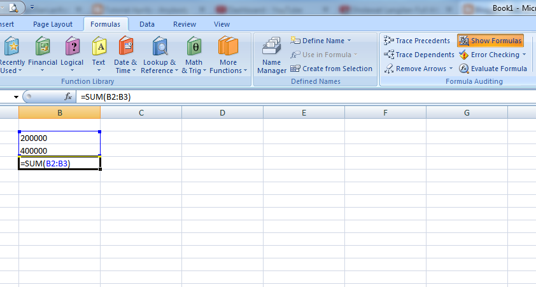Expand the Text functions dropdown arrow

tap(99, 70)
